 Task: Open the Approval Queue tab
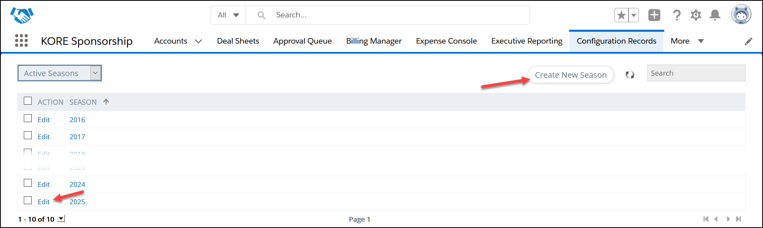point(303,41)
